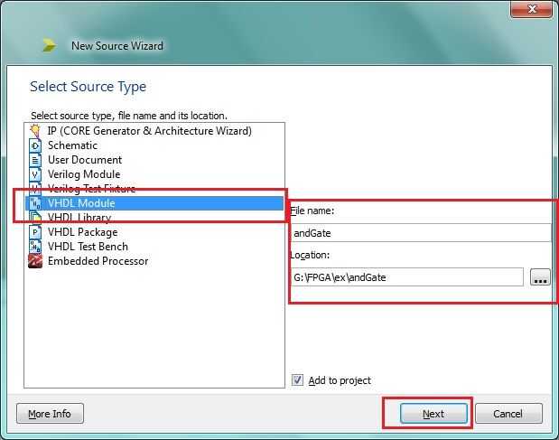This screenshot has width=559, height=440.
Task: Click the wizard arrow icon in header
Action: 50,45
